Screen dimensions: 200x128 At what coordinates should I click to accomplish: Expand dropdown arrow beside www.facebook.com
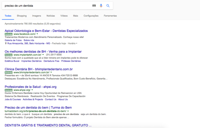(x=37, y=34)
